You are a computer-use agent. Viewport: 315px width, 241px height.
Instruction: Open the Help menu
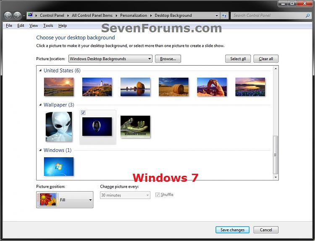pos(63,26)
